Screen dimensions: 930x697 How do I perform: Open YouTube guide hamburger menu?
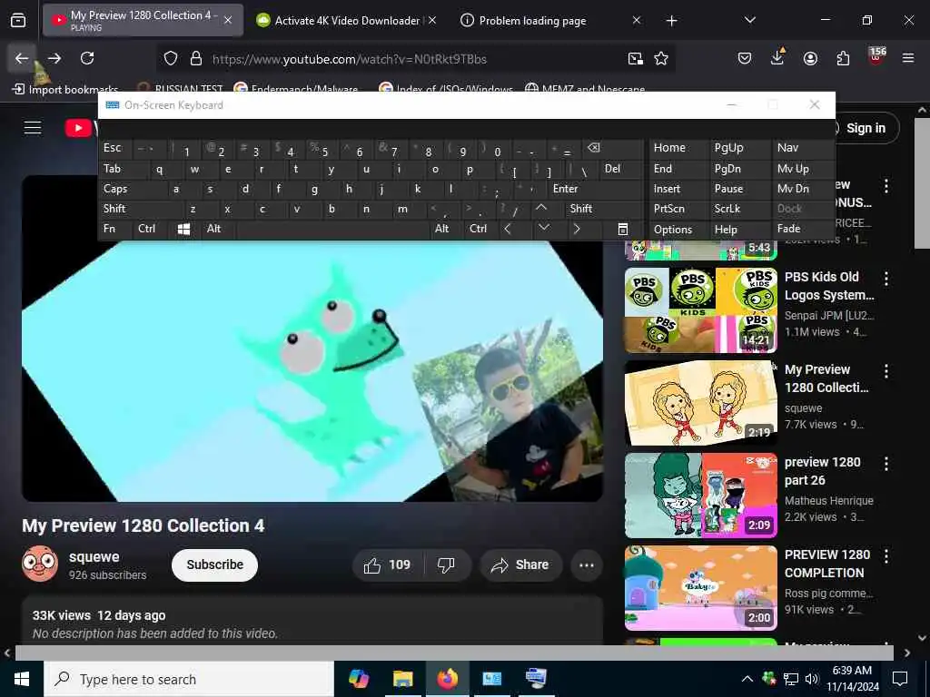(x=33, y=127)
